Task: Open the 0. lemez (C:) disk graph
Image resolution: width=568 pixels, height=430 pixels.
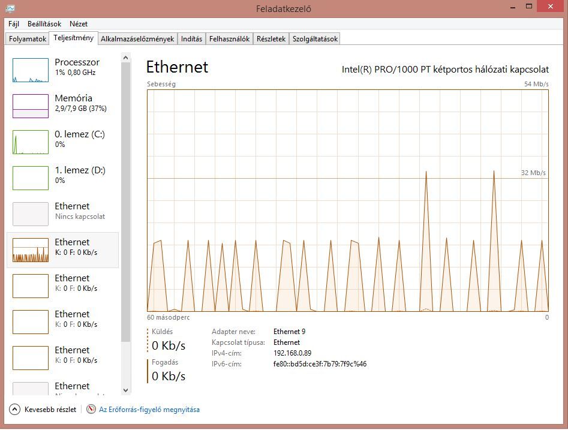Action: [x=31, y=142]
